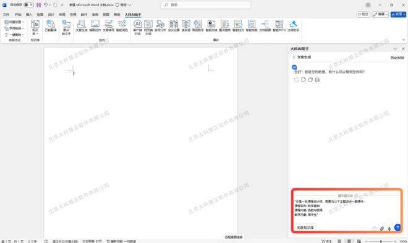Switch to the 设计 Design tab
This screenshot has height=243, width=408.
click(x=51, y=15)
